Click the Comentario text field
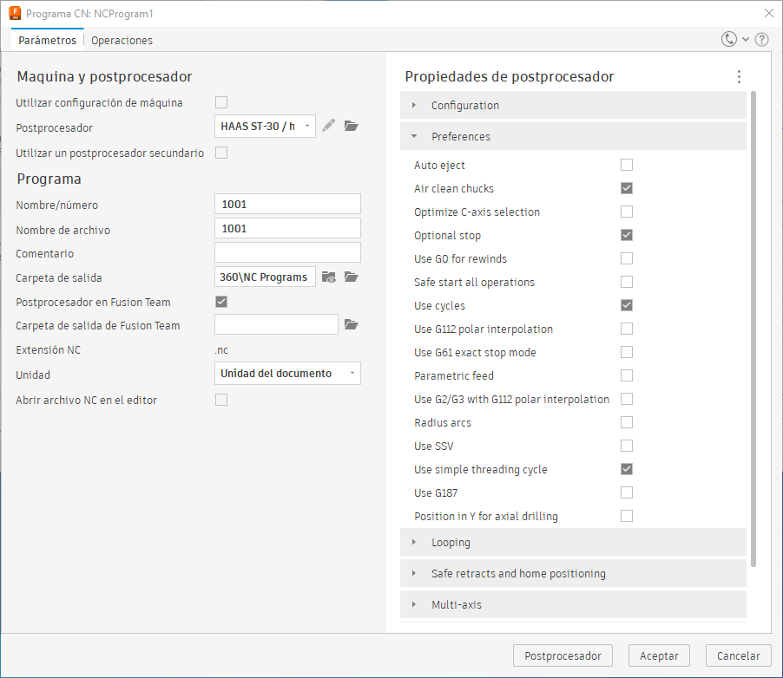This screenshot has width=783, height=678. [x=287, y=252]
